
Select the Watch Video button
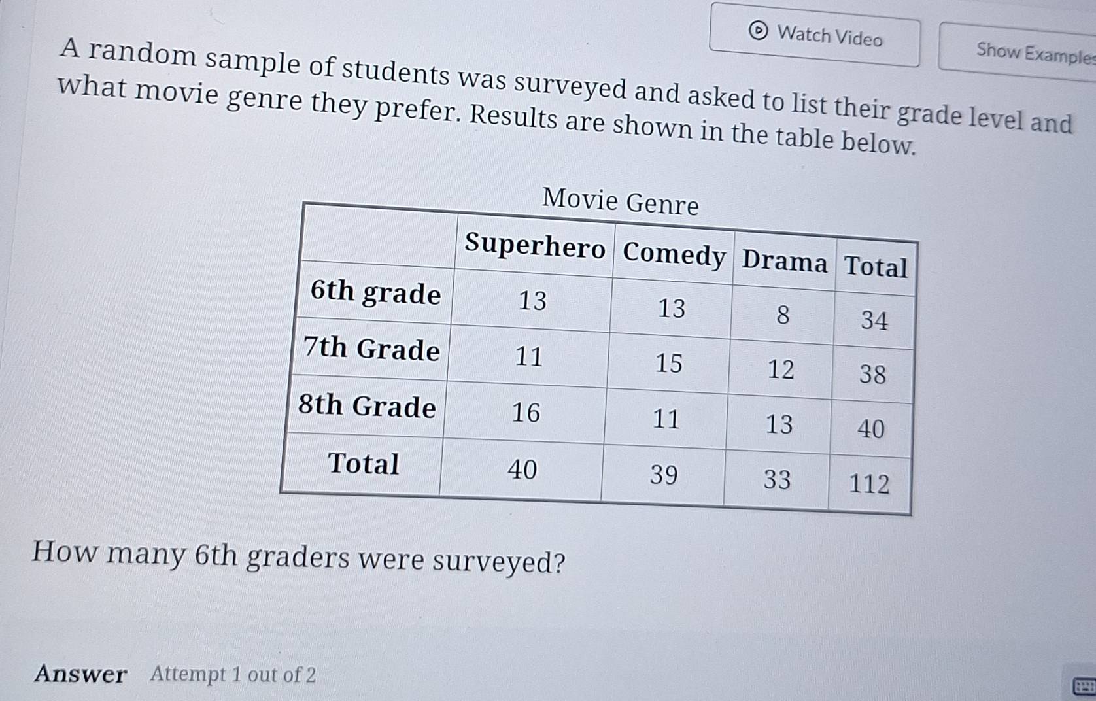tap(814, 38)
